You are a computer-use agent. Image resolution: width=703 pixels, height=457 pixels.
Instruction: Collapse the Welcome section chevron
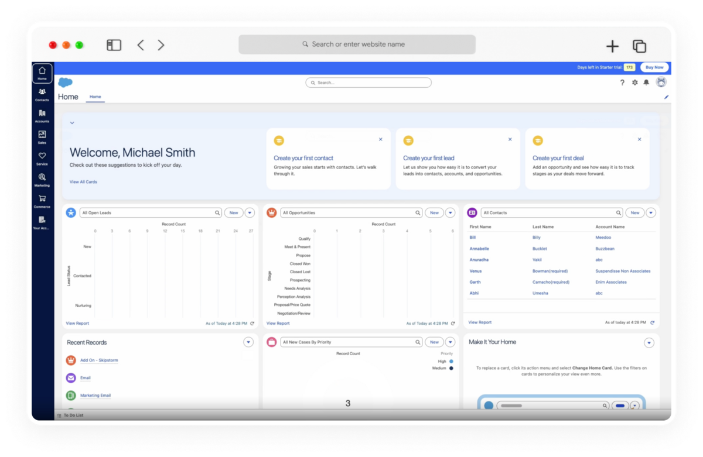[x=72, y=123]
